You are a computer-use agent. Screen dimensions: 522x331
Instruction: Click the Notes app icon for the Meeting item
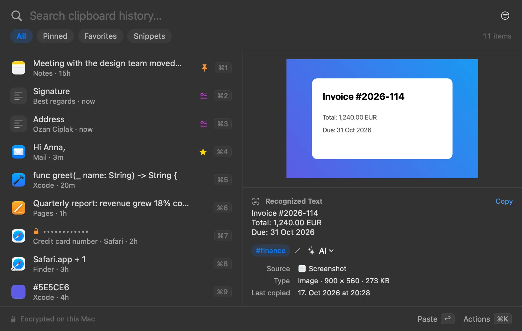[x=18, y=68]
